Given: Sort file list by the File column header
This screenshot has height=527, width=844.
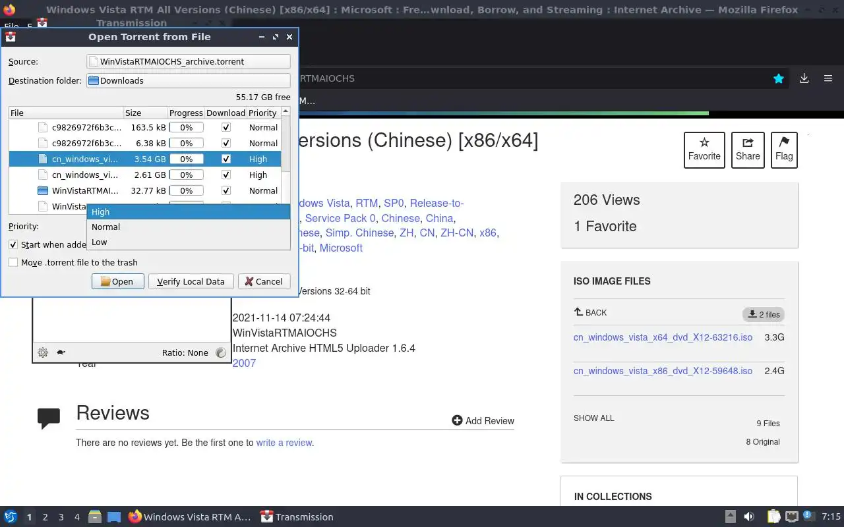Looking at the screenshot, I should point(66,113).
